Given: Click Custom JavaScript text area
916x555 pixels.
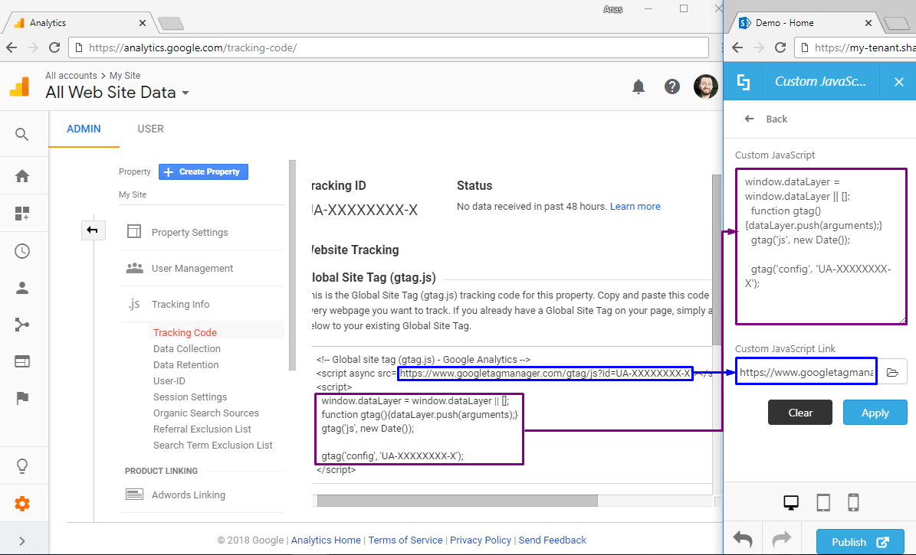Looking at the screenshot, I should tap(821, 246).
